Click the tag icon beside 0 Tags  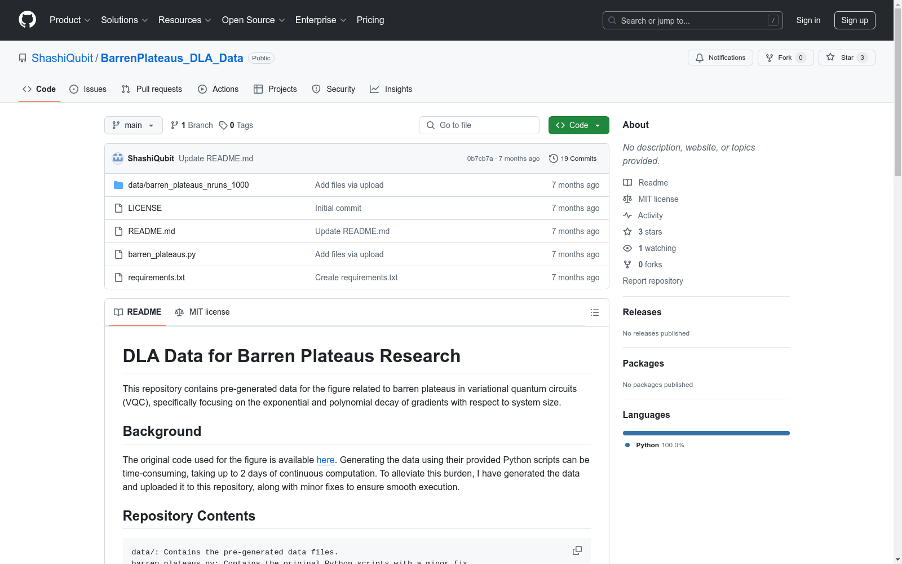(223, 125)
